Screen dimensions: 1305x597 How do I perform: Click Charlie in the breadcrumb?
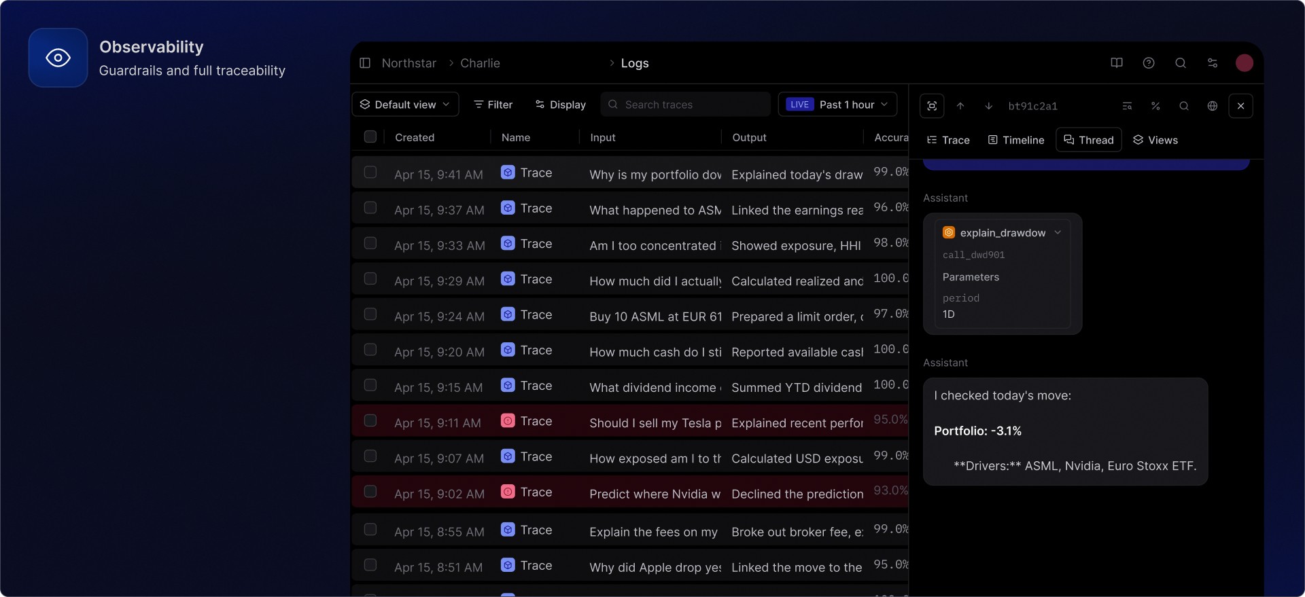[x=480, y=63]
